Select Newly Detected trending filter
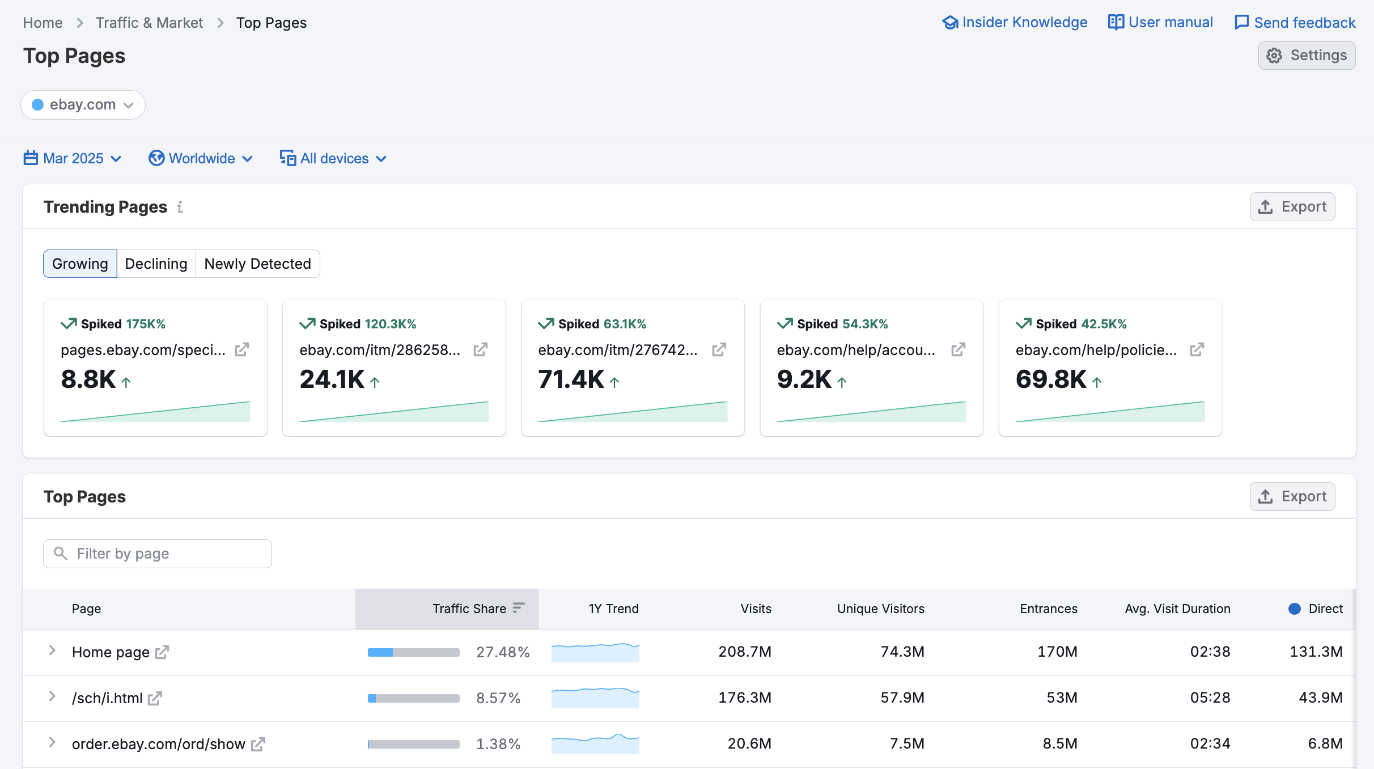1374x769 pixels. [257, 264]
